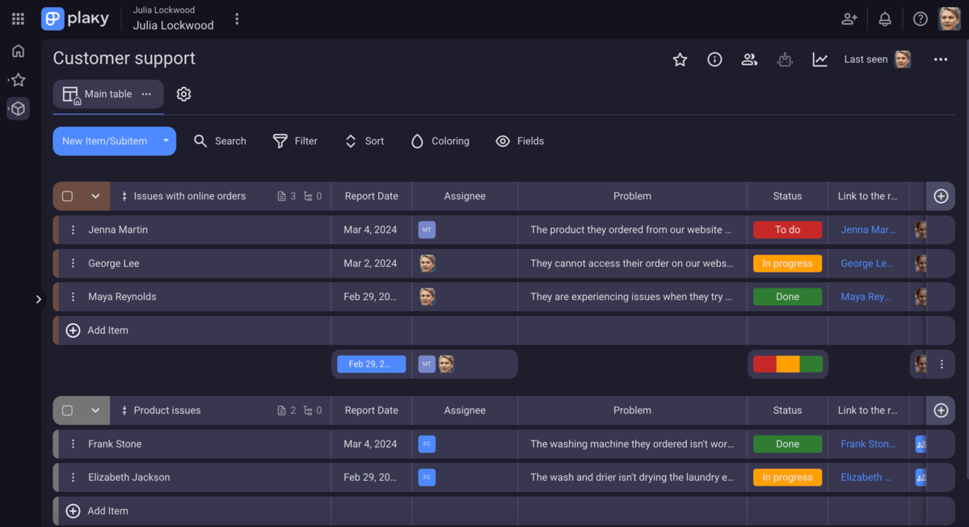Click the Help question mark icon

click(920, 18)
